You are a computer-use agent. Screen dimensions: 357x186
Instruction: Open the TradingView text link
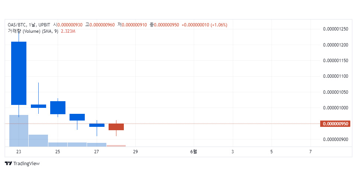coord(26,164)
